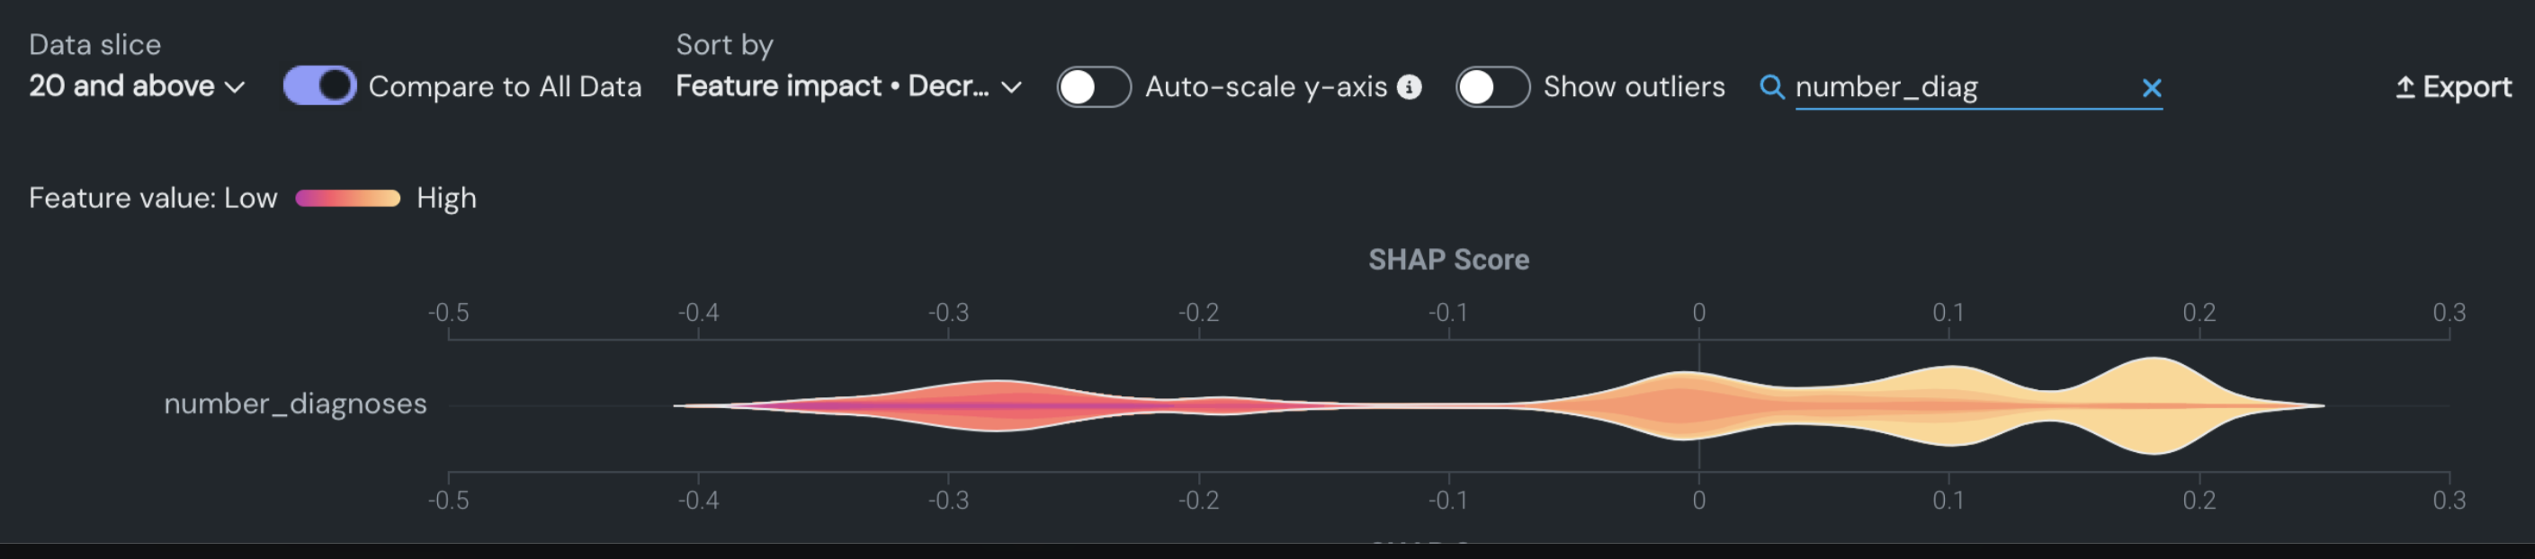Click the chevron next to 20 and above
Screen dimensions: 2535x559
(x=235, y=87)
